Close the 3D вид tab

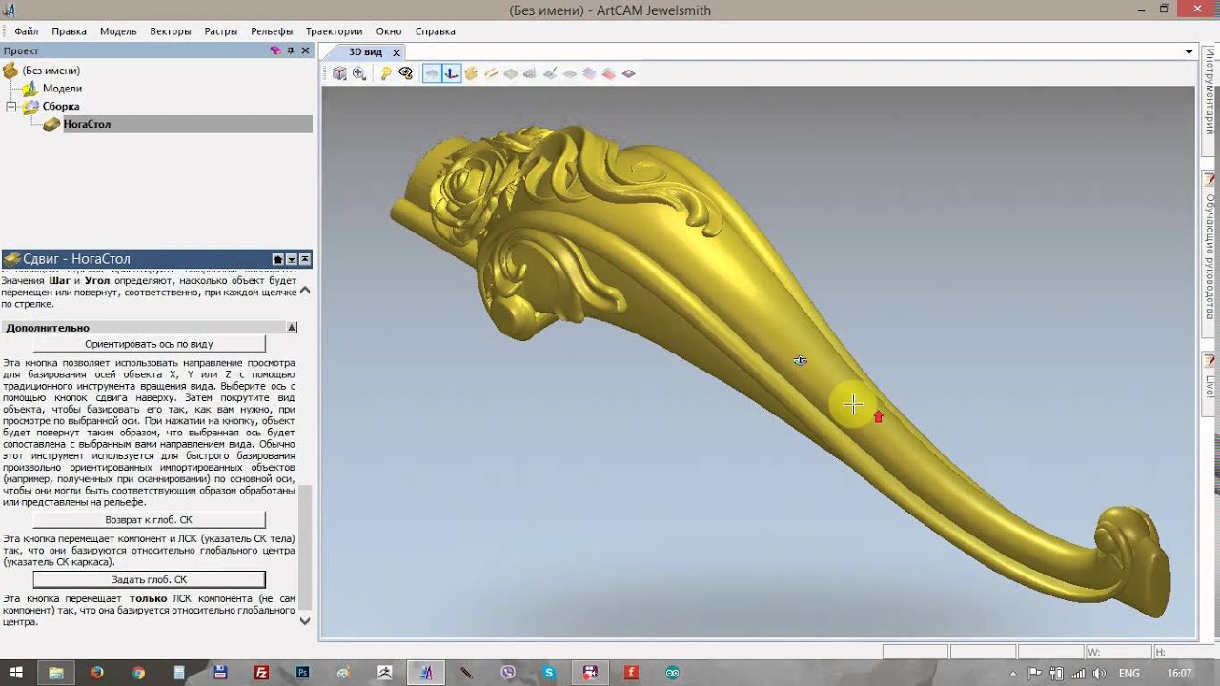(x=397, y=52)
